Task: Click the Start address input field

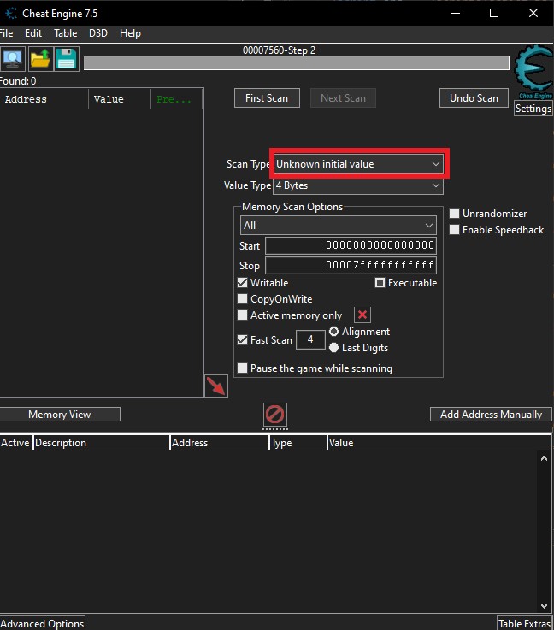Action: (x=351, y=246)
